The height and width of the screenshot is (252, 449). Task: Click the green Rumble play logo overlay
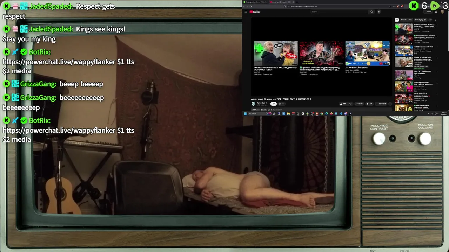[435, 6]
